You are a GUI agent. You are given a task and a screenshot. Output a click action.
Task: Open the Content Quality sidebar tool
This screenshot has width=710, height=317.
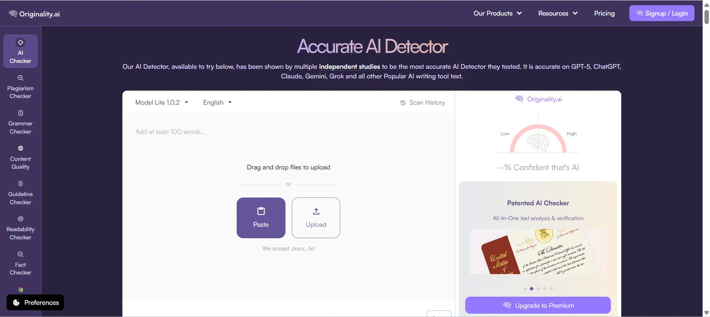(20, 158)
